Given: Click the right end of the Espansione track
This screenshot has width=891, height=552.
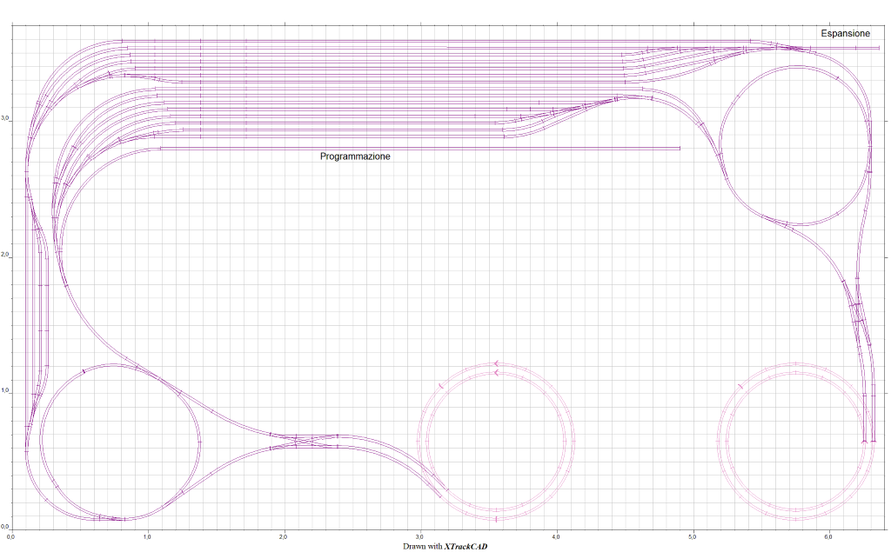Looking at the screenshot, I should point(877,48).
